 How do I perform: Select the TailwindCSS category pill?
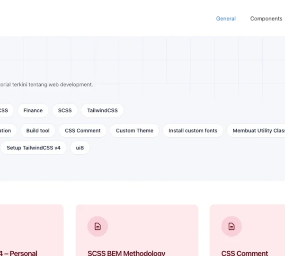click(x=102, y=110)
